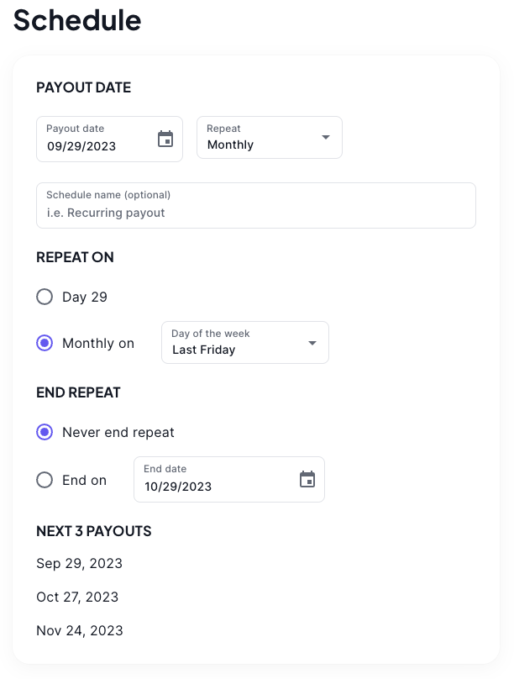Click the Oct 27, 2023 payout entry
The width and height of the screenshot is (514, 679).
(x=77, y=597)
